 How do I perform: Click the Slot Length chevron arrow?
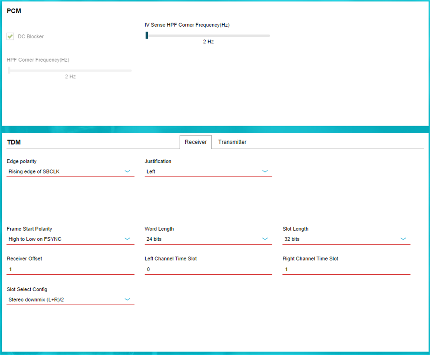[x=403, y=239]
